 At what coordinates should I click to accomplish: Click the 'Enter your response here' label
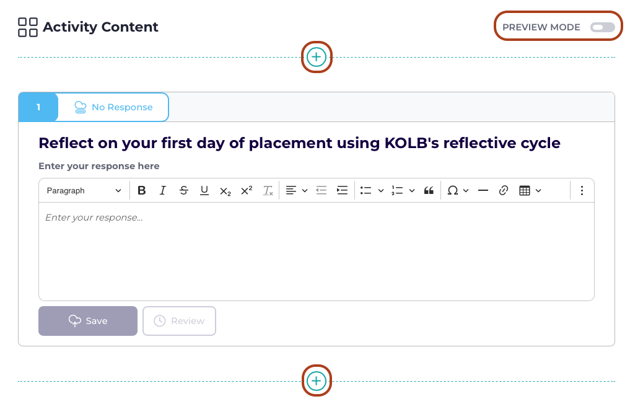(x=99, y=166)
